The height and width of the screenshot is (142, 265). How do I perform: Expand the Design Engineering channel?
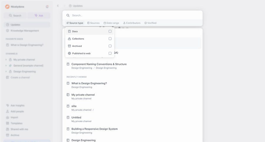tap(6, 72)
